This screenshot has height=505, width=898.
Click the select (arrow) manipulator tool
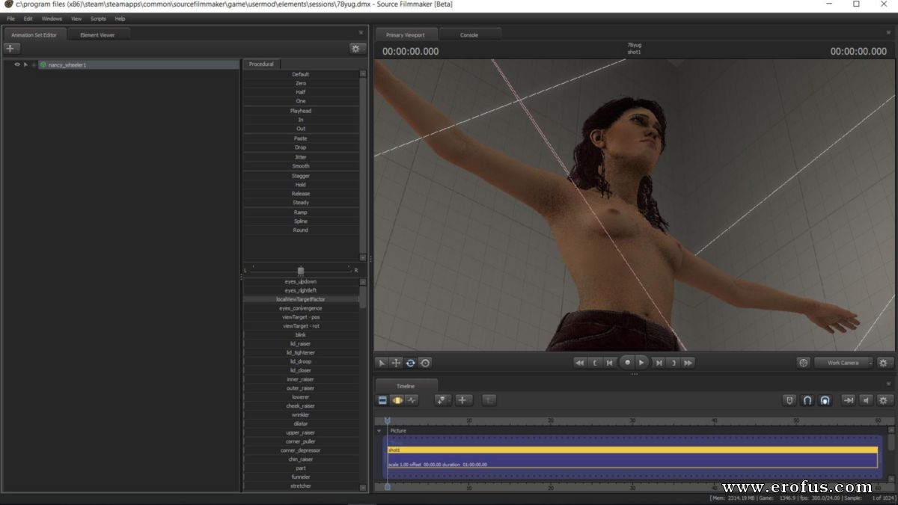(x=382, y=363)
